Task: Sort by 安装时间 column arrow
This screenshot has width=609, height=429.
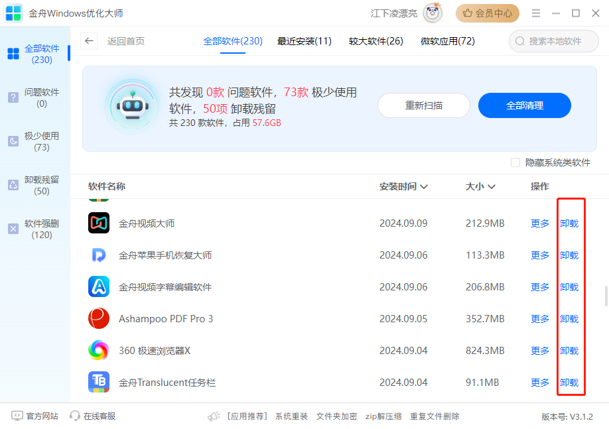Action: (x=424, y=187)
